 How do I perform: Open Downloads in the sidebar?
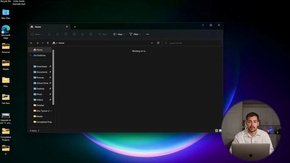coord(40,67)
